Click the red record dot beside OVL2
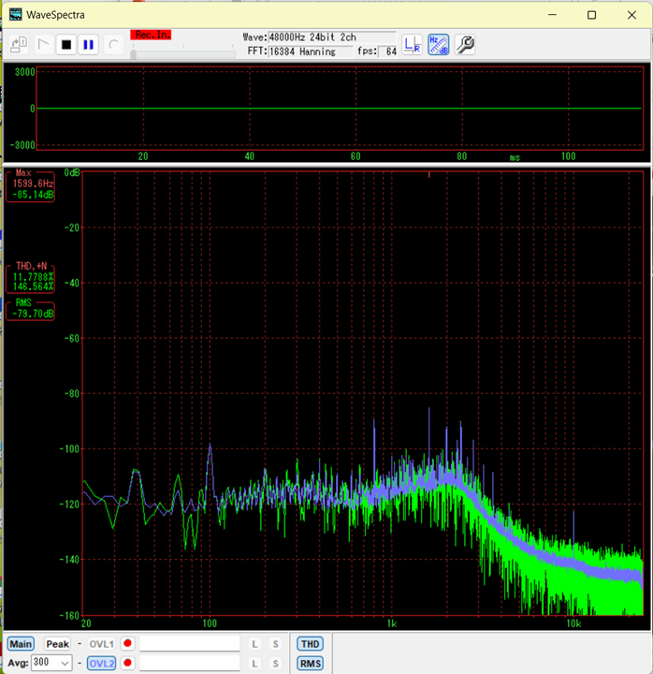The width and height of the screenshot is (653, 674). point(127,663)
